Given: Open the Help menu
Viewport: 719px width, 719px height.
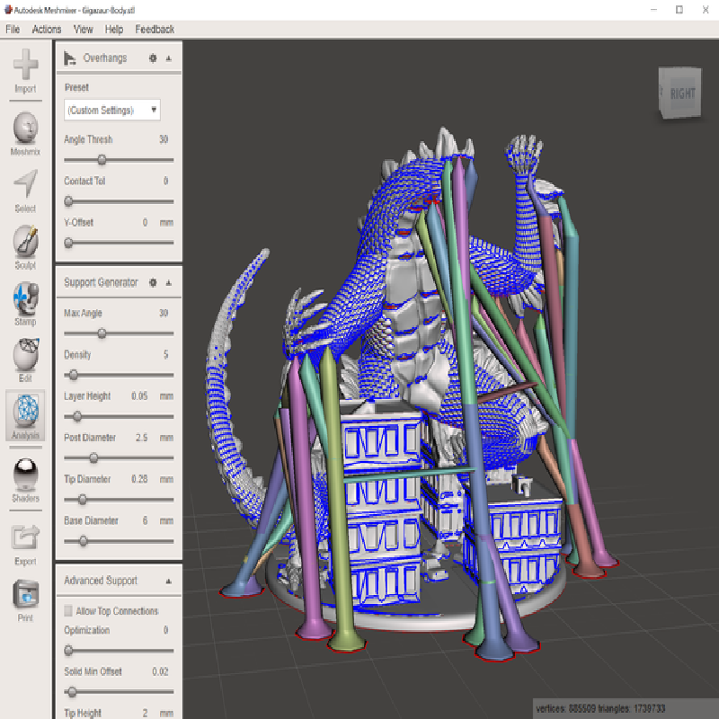Looking at the screenshot, I should click(x=114, y=30).
